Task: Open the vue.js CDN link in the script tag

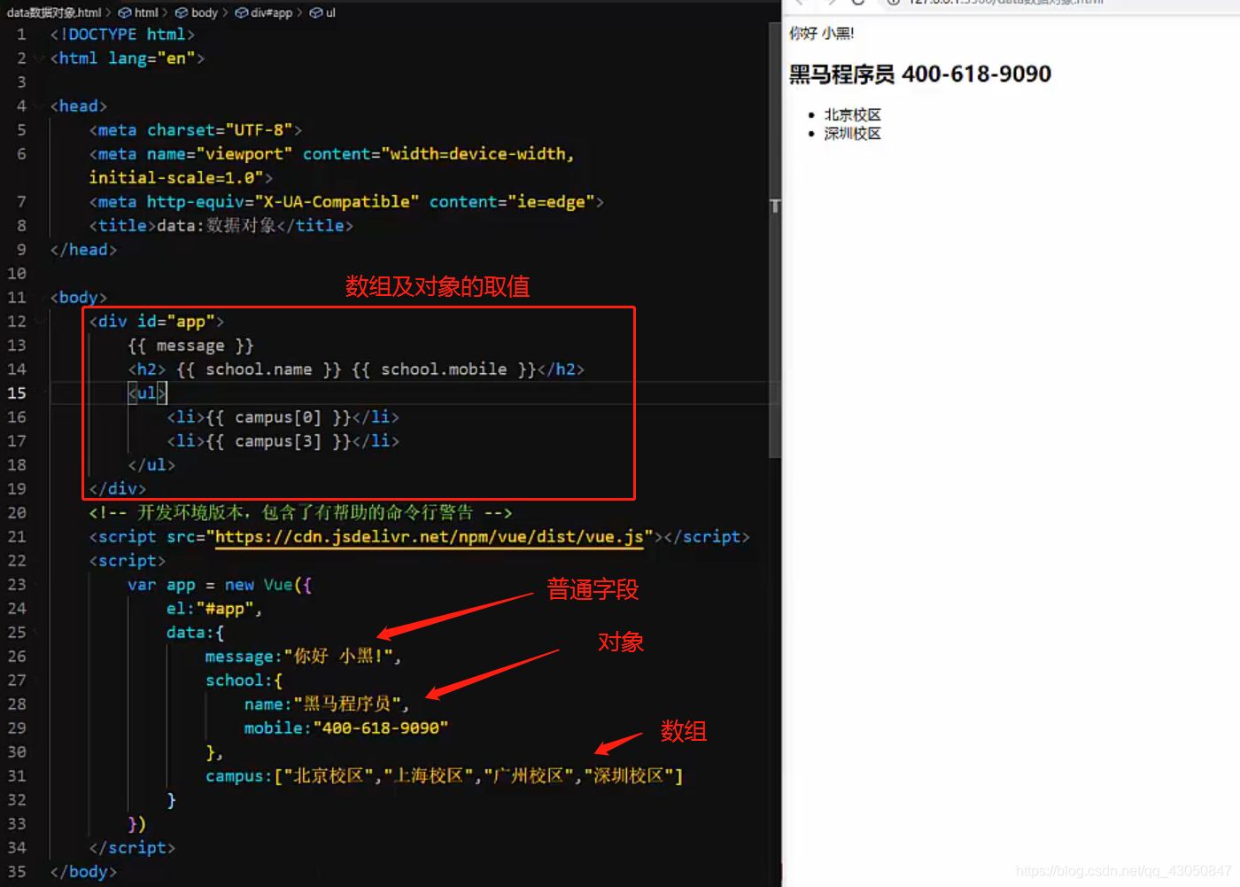Action: 430,537
